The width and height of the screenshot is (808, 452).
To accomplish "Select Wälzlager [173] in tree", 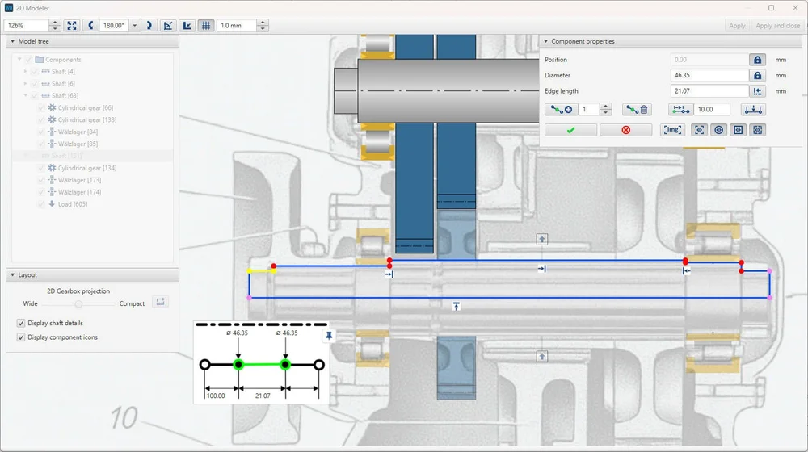I will [x=79, y=180].
